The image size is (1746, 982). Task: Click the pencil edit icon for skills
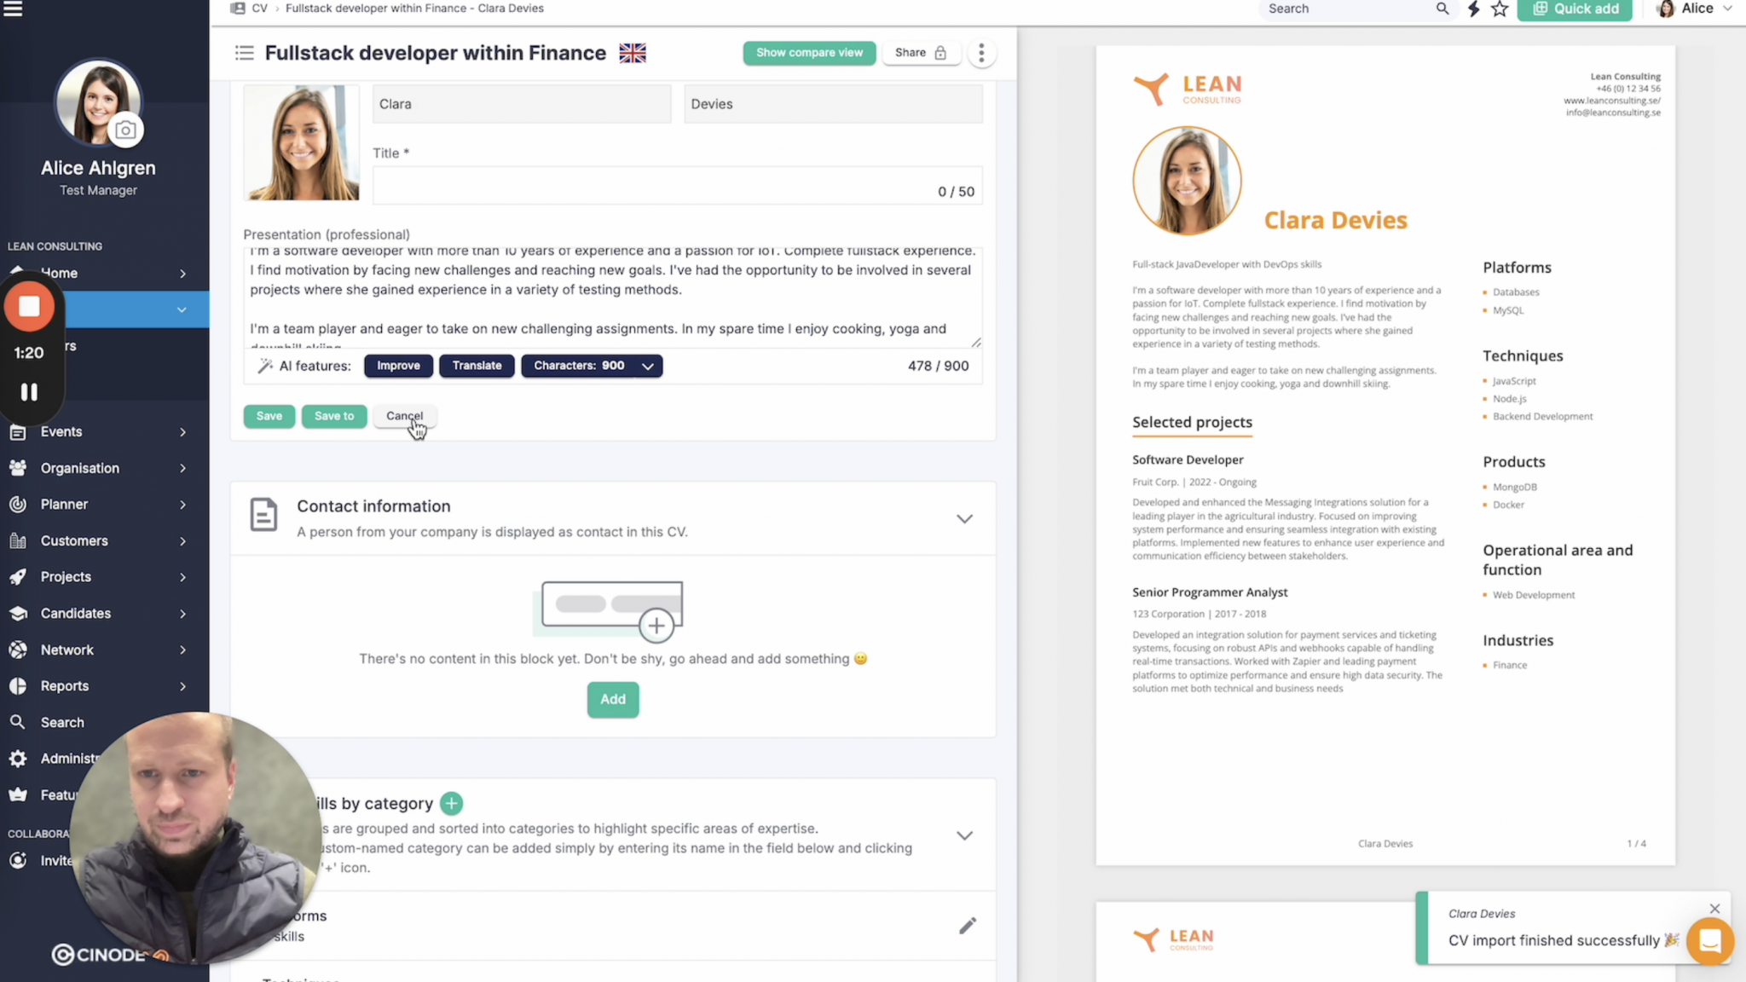[967, 926]
